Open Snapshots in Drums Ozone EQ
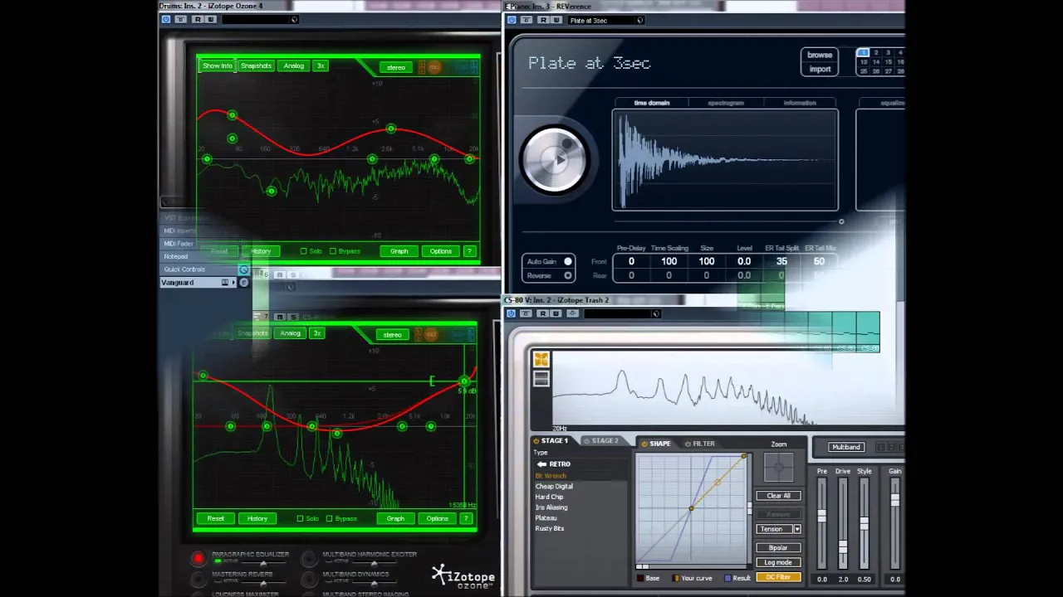Screen dimensions: 1063x597 256,66
